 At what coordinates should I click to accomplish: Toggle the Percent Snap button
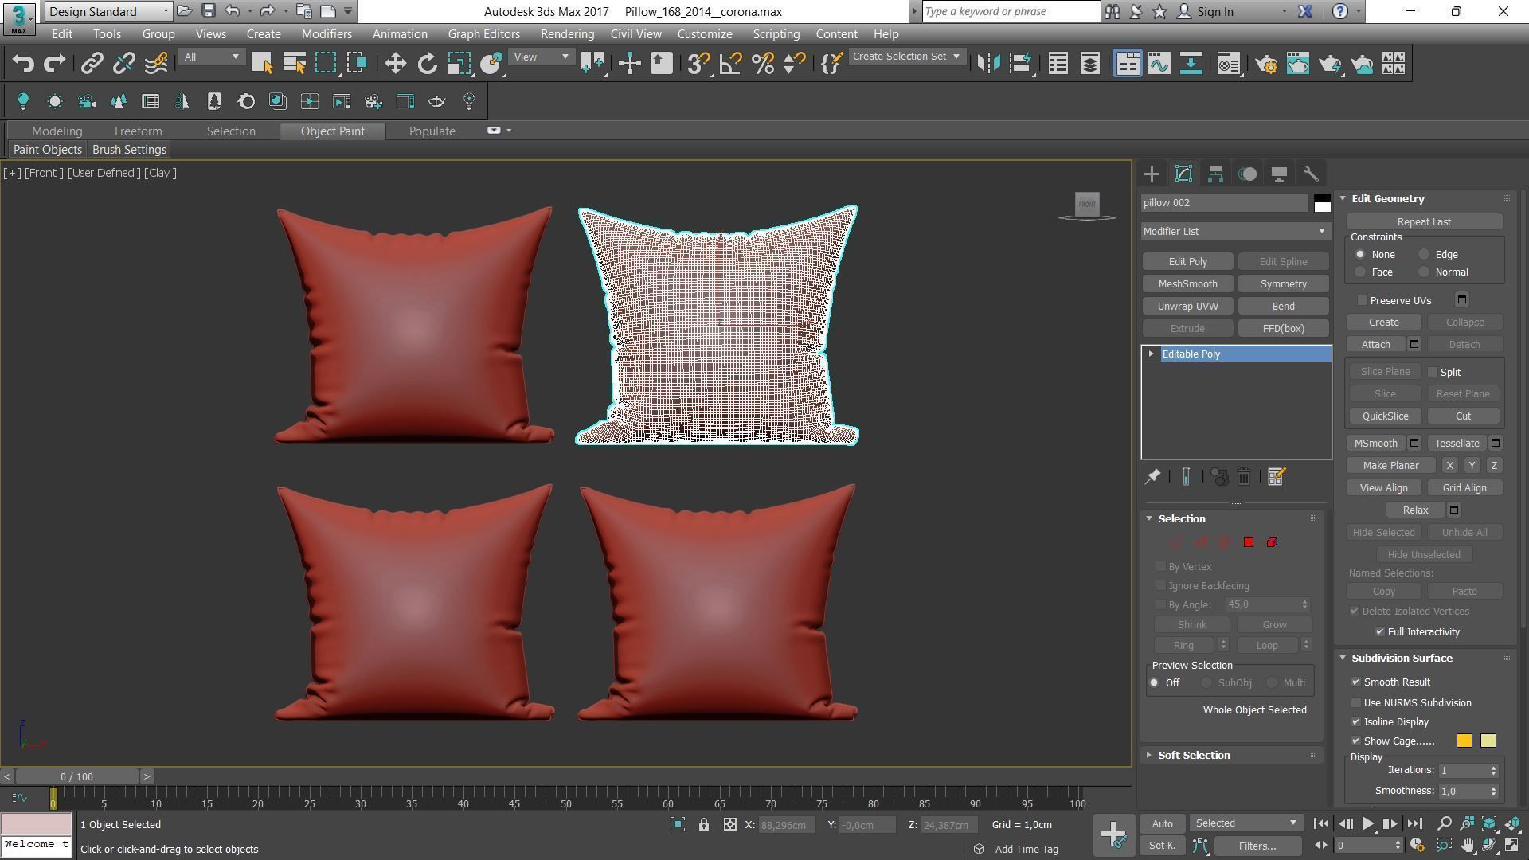(x=763, y=64)
